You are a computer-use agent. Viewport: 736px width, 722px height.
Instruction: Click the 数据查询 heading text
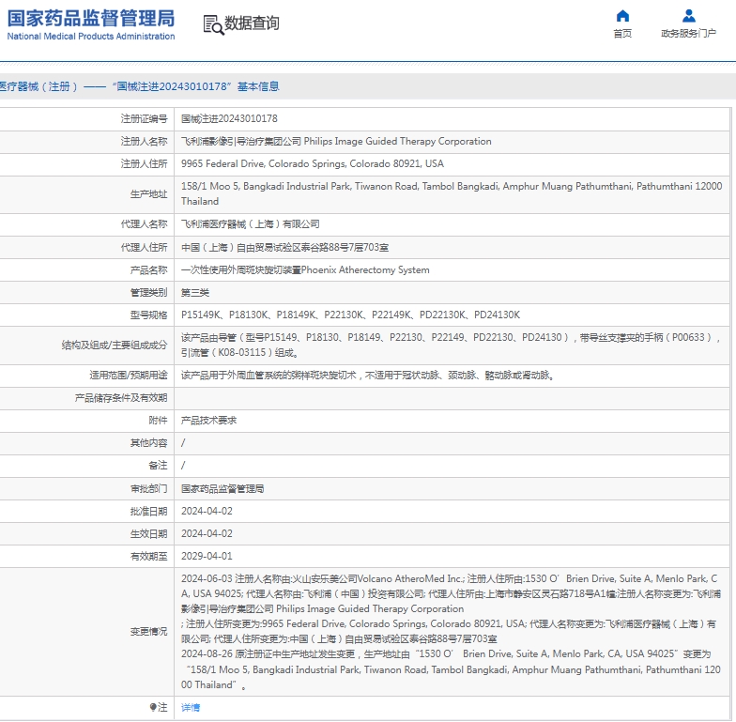pyautogui.click(x=252, y=23)
